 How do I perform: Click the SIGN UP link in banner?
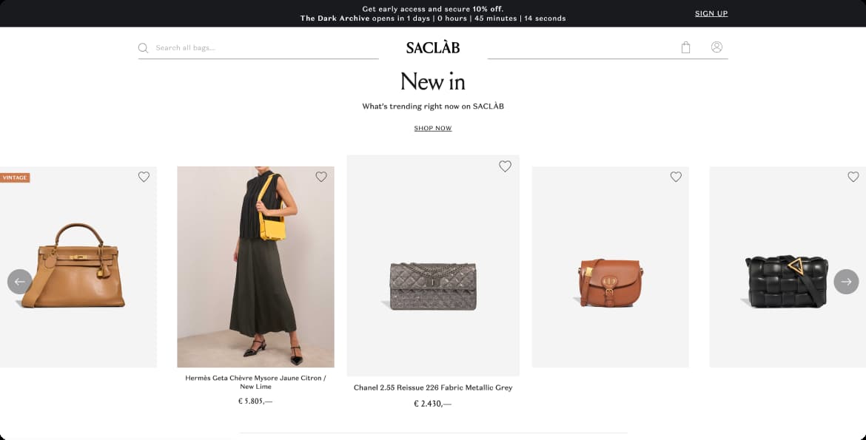point(711,13)
